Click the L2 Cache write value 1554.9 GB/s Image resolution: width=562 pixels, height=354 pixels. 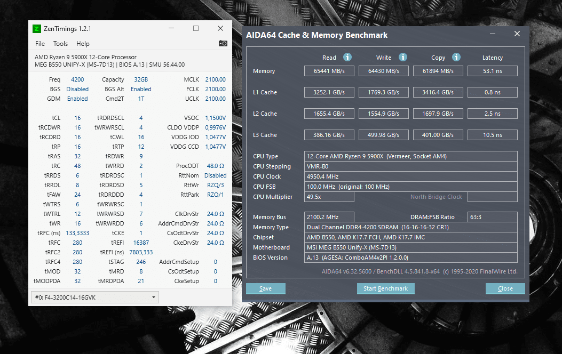pyautogui.click(x=384, y=114)
